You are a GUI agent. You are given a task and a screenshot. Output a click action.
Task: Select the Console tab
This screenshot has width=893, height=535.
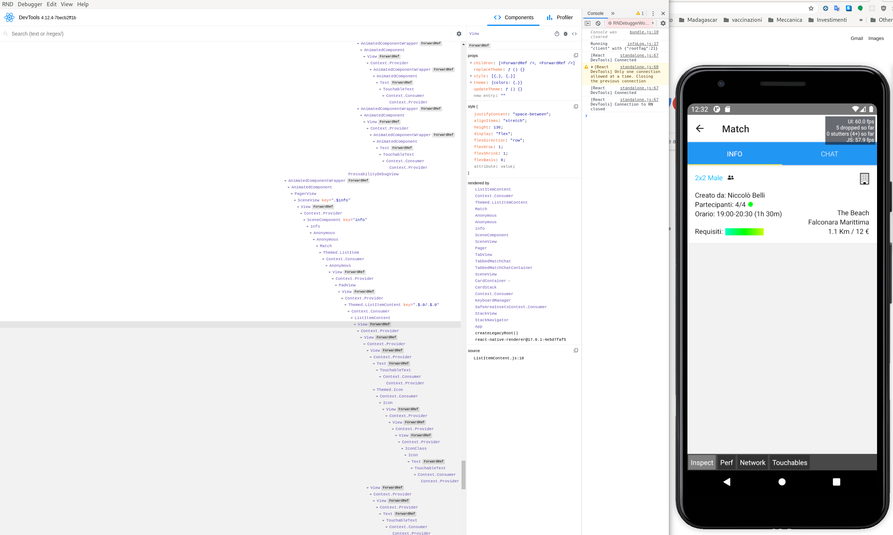[595, 13]
